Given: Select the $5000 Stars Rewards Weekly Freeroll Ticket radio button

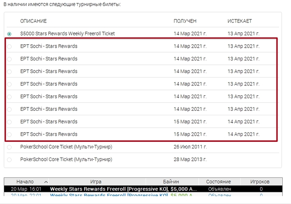Looking at the screenshot, I should (9, 34).
